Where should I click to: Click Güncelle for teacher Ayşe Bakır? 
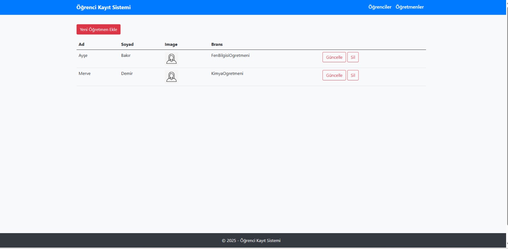[334, 57]
